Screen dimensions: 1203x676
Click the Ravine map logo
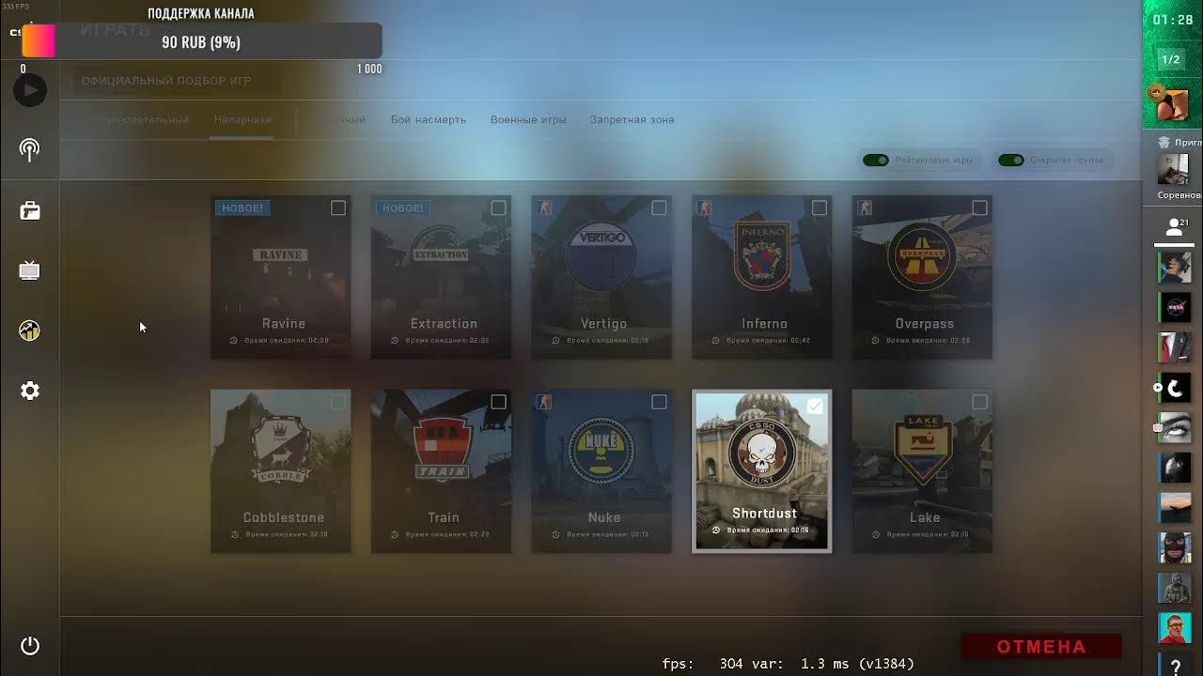pyautogui.click(x=281, y=254)
